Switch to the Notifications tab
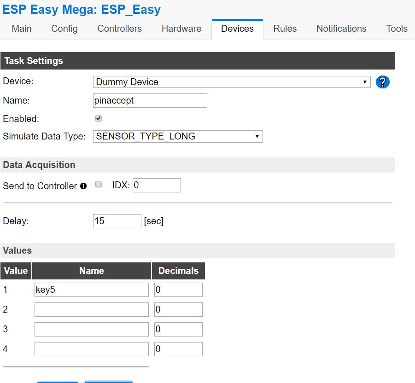The width and height of the screenshot is (415, 383). pyautogui.click(x=341, y=29)
